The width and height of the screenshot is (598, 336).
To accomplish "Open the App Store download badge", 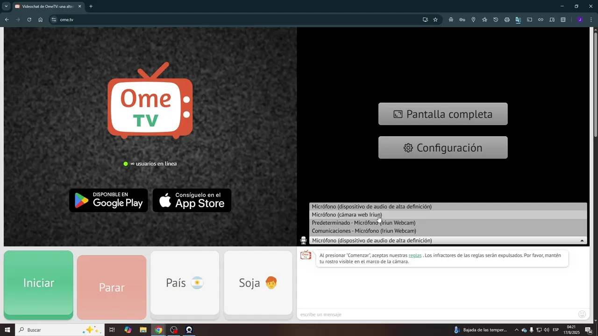I will click(192, 200).
